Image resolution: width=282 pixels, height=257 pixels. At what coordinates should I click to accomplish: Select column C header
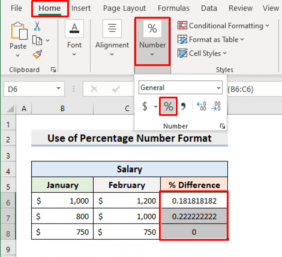coord(127,108)
